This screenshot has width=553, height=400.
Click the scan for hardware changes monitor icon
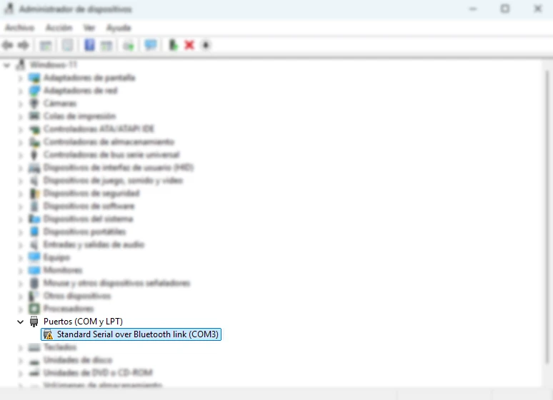150,45
